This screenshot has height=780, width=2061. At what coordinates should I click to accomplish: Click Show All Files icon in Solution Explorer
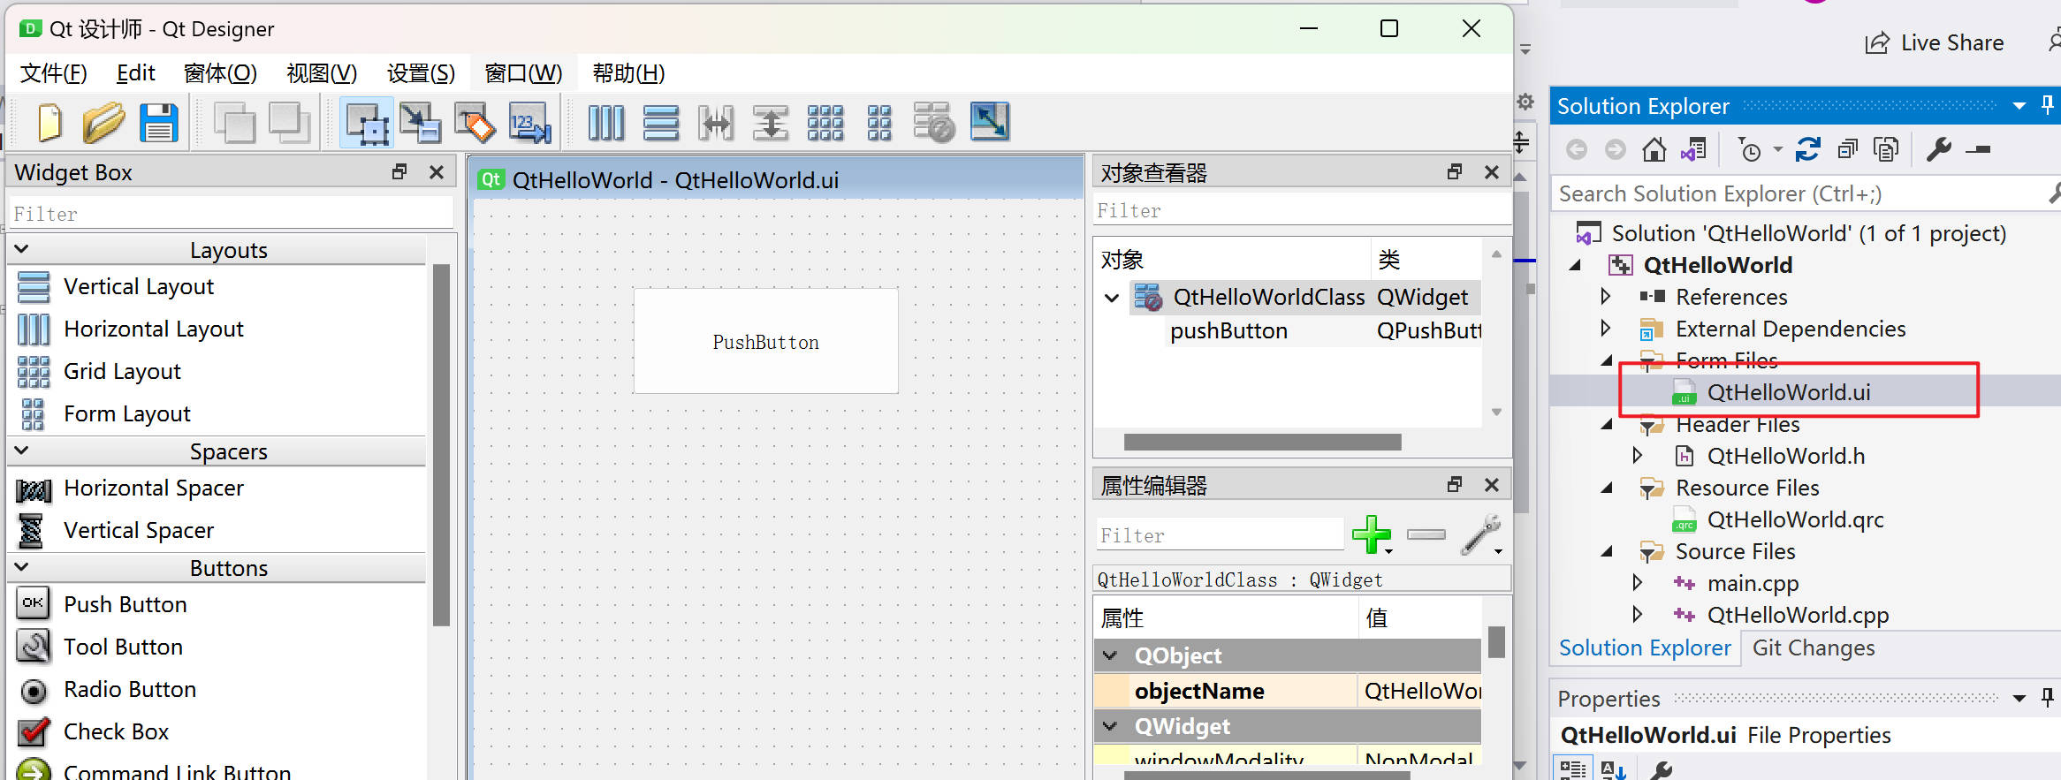tap(1886, 149)
